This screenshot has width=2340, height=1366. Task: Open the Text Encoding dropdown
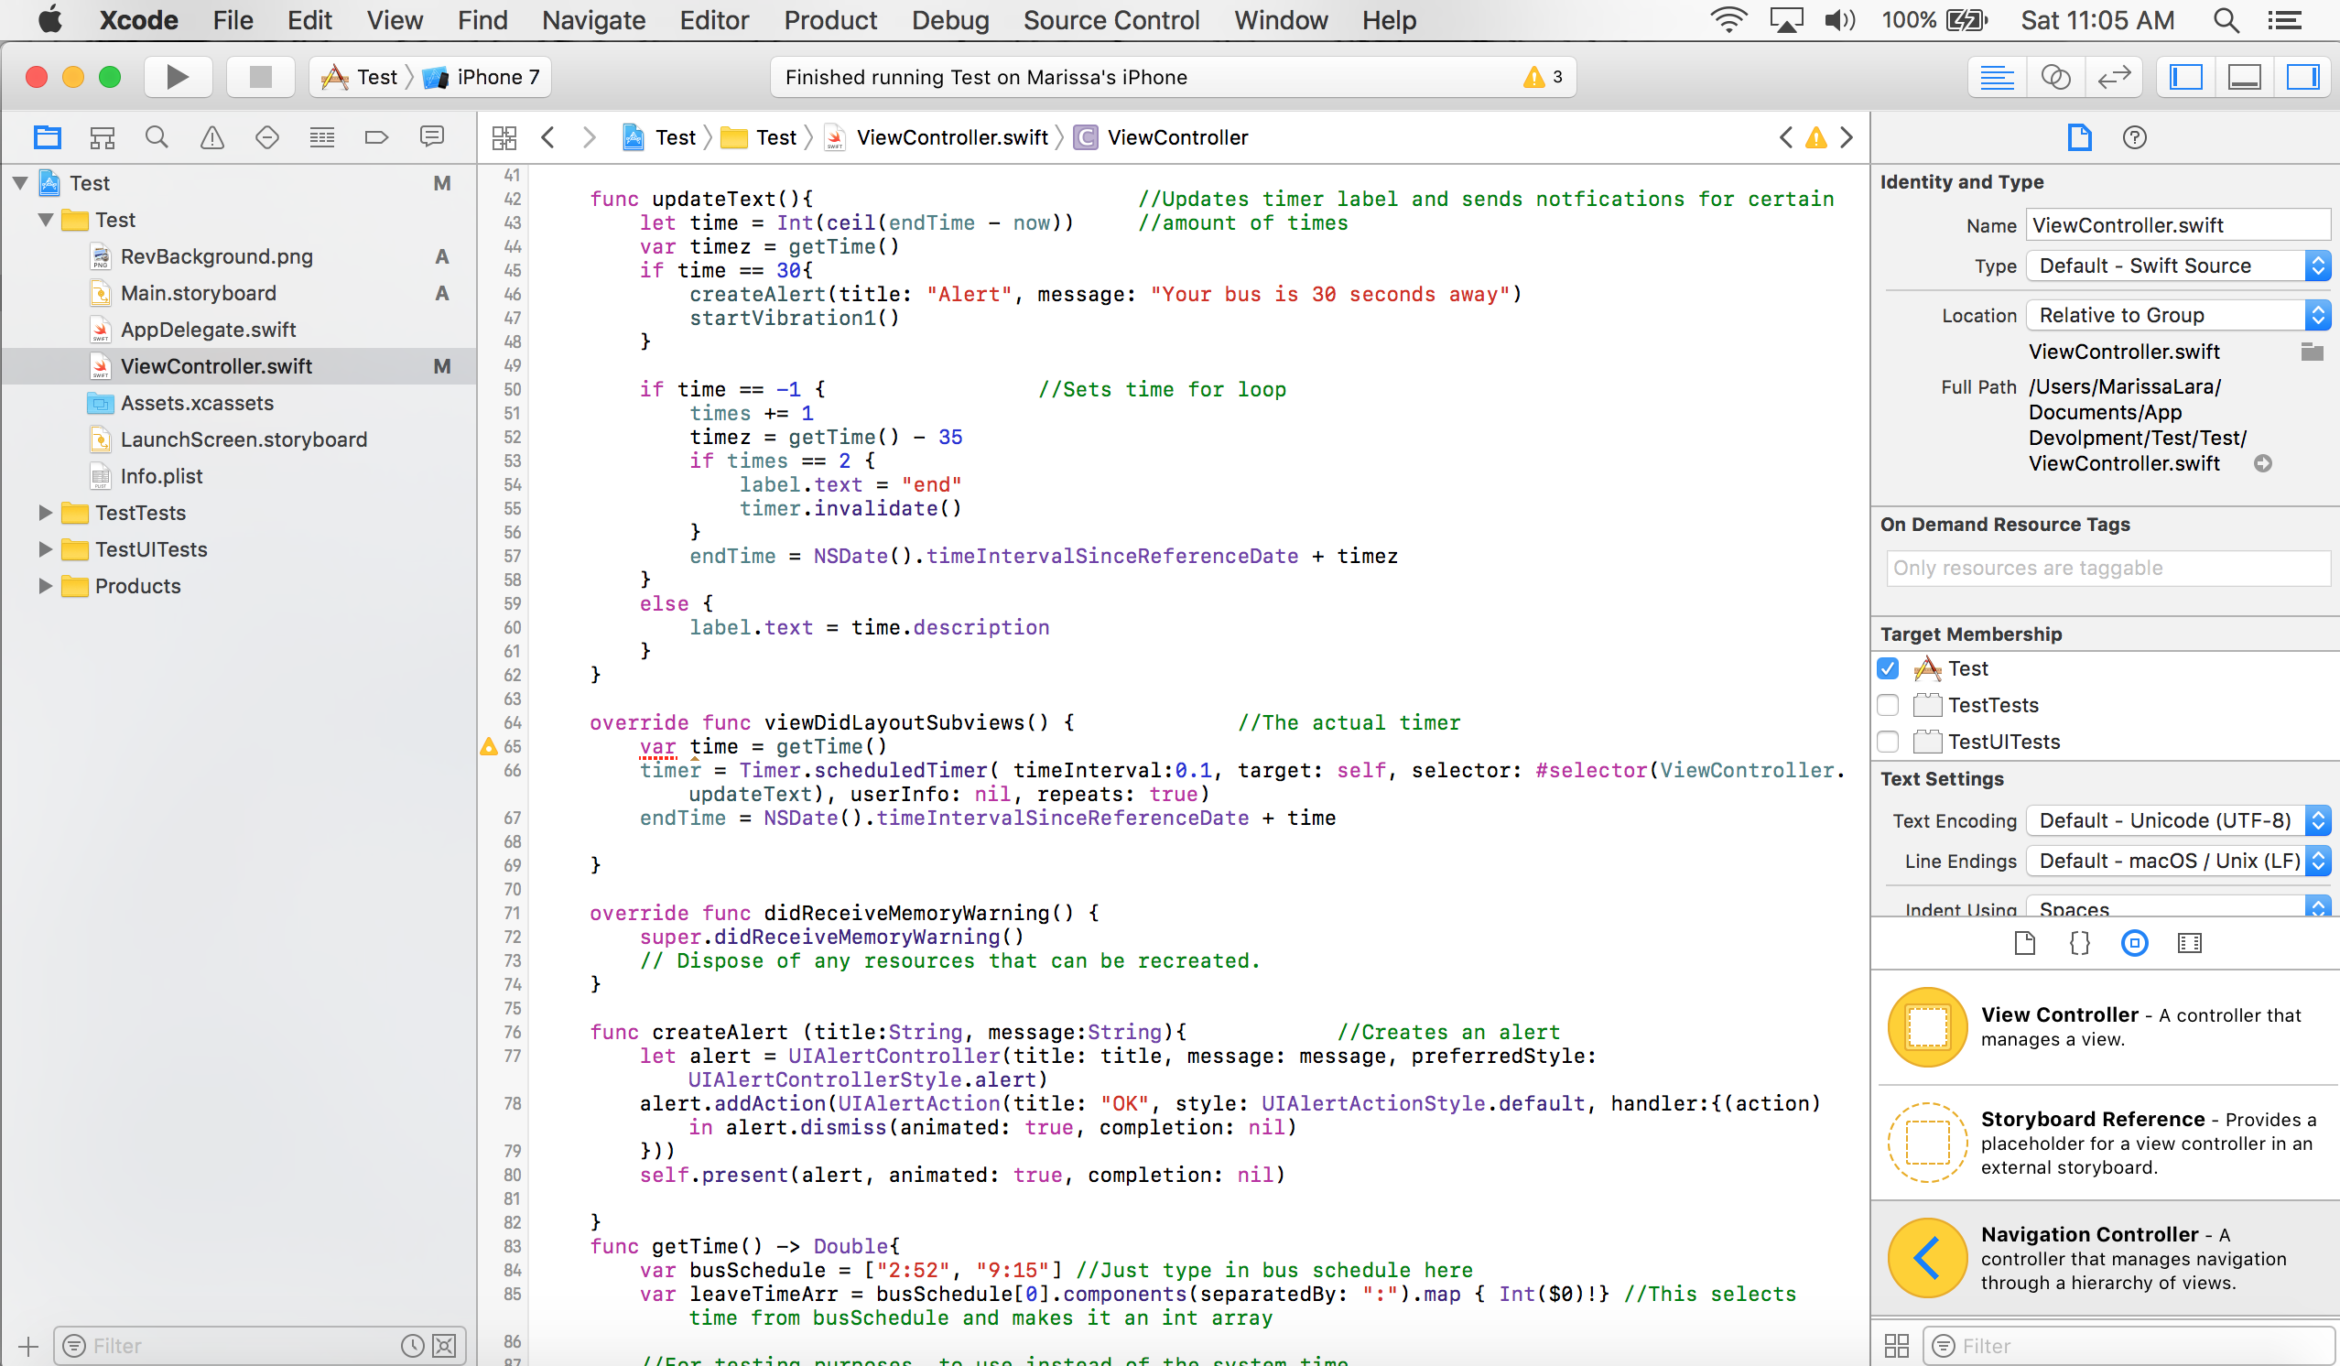tap(2176, 821)
